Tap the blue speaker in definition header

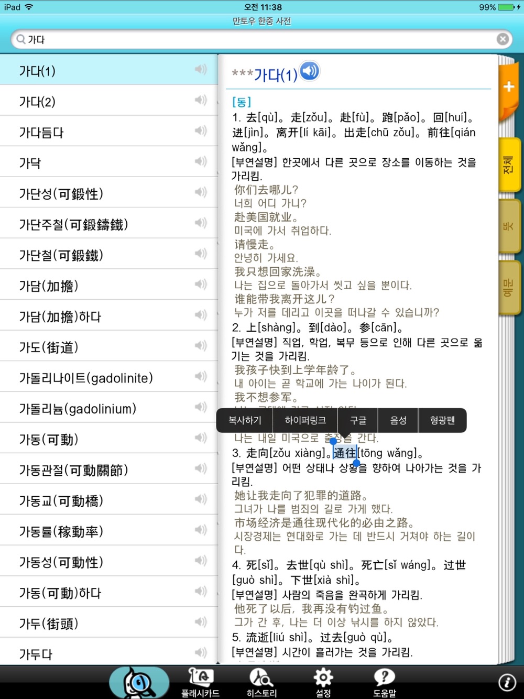pyautogui.click(x=310, y=71)
